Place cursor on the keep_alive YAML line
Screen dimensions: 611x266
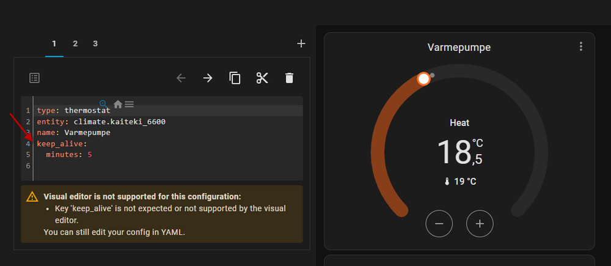pyautogui.click(x=62, y=144)
